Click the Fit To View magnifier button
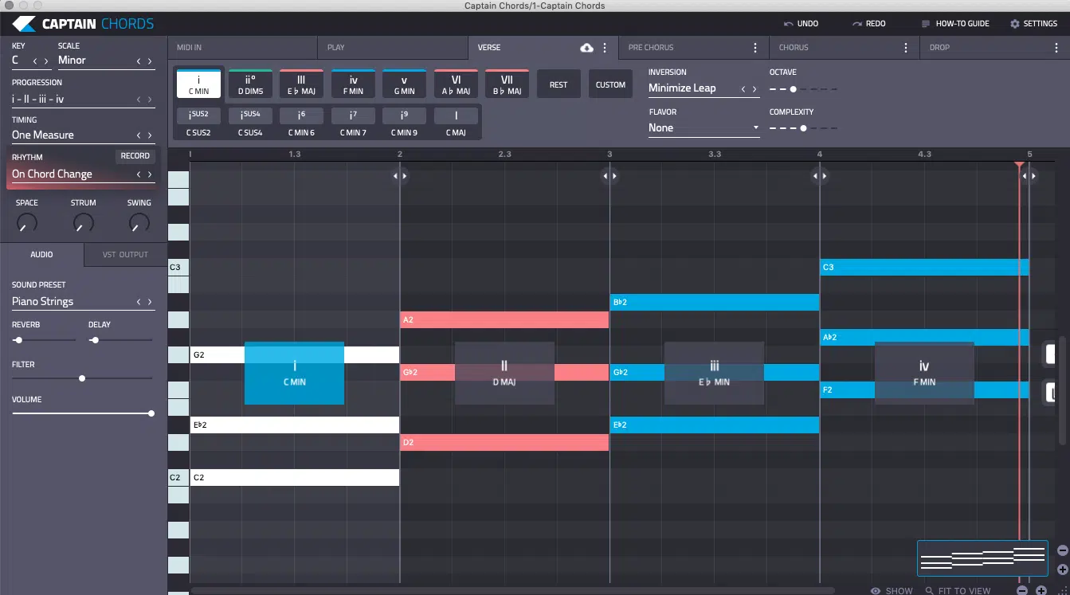Screen dimensions: 1070x595 point(958,591)
